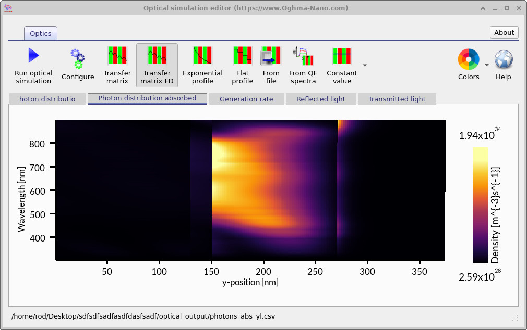Screen dimensions: 527x330
Task: Open the Colors color wheel
Action: [x=468, y=59]
